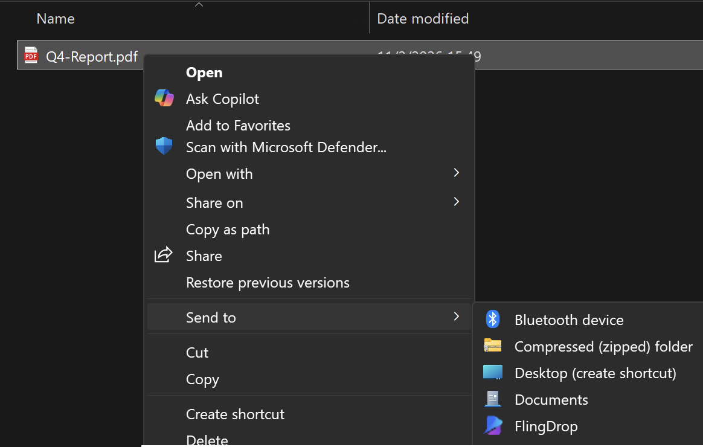Click the Microsoft Defender shield icon
This screenshot has height=447, width=703.
tap(164, 146)
